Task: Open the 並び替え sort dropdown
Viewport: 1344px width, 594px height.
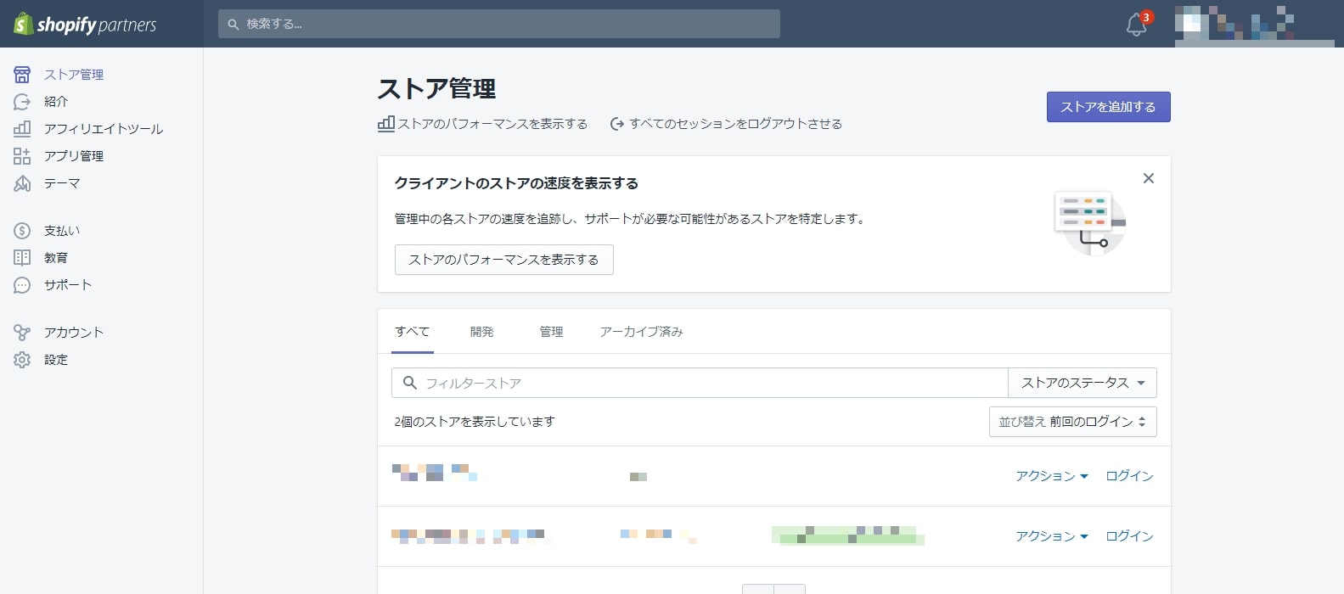Action: click(x=1072, y=422)
